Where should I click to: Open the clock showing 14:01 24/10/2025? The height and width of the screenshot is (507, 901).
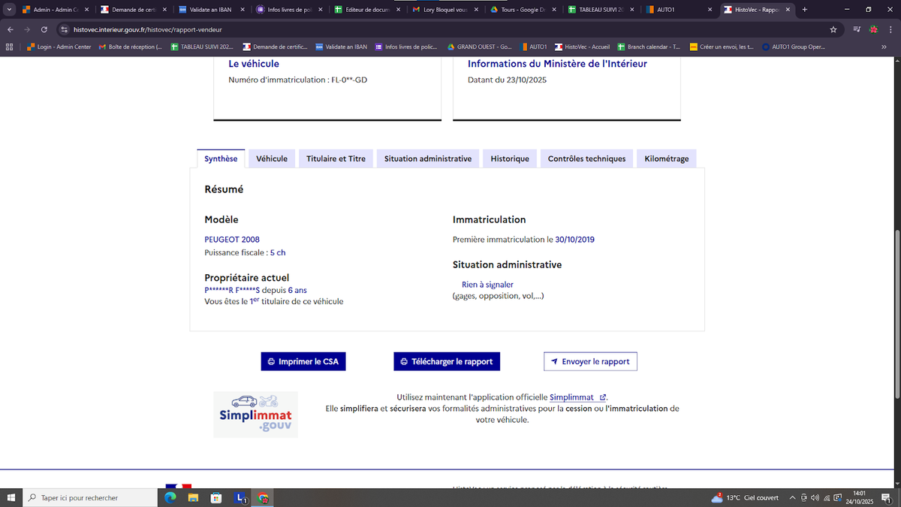point(860,497)
